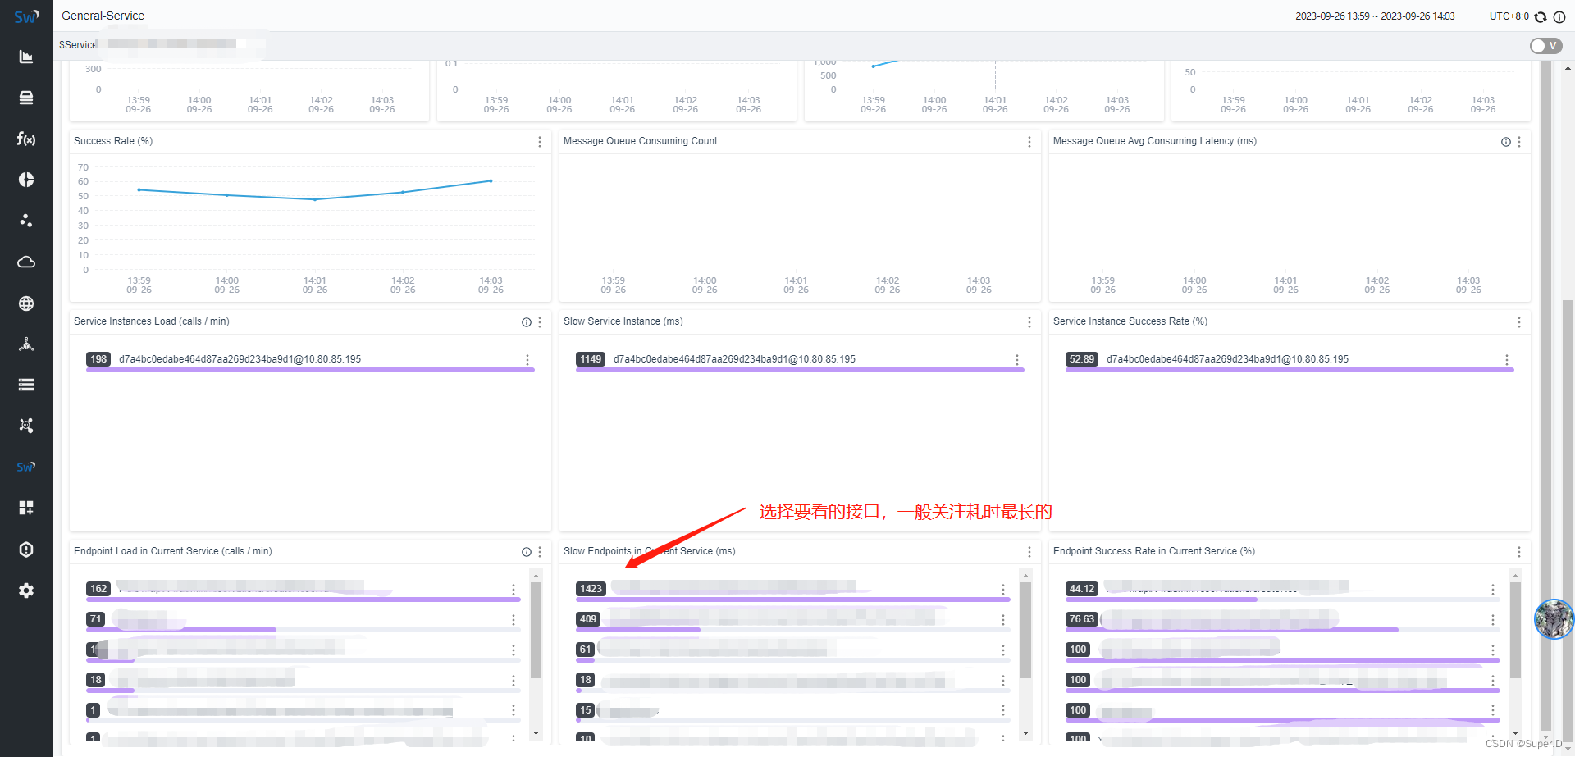
Task: Click Slow Endpoints list scroll down arrow
Action: coord(1025,734)
